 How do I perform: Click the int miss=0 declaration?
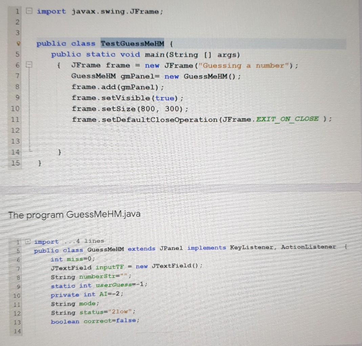tap(73, 259)
